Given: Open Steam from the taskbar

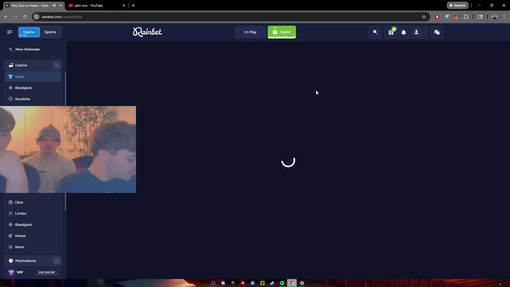Looking at the screenshot, I should tap(272, 283).
